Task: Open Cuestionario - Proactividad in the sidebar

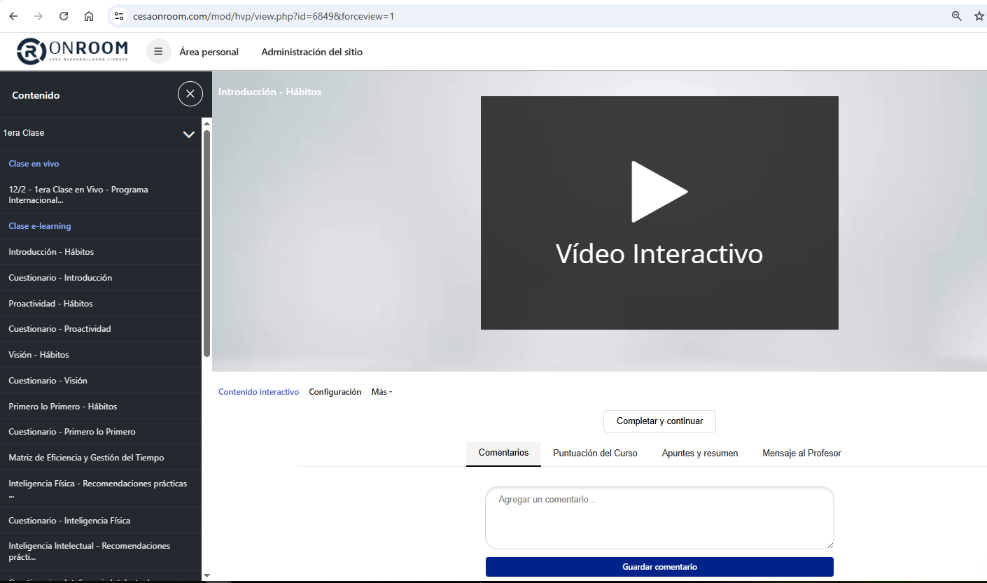Action: pyautogui.click(x=59, y=329)
